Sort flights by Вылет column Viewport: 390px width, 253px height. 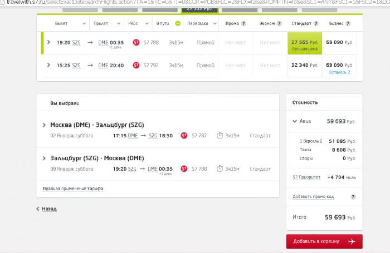pyautogui.click(x=70, y=23)
